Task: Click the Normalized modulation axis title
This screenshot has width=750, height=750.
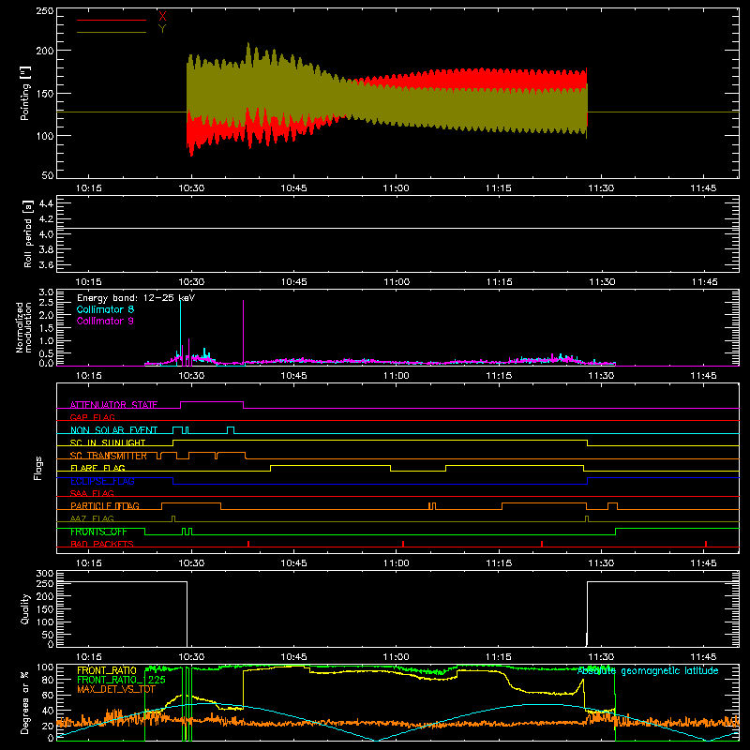Action: pos(23,327)
